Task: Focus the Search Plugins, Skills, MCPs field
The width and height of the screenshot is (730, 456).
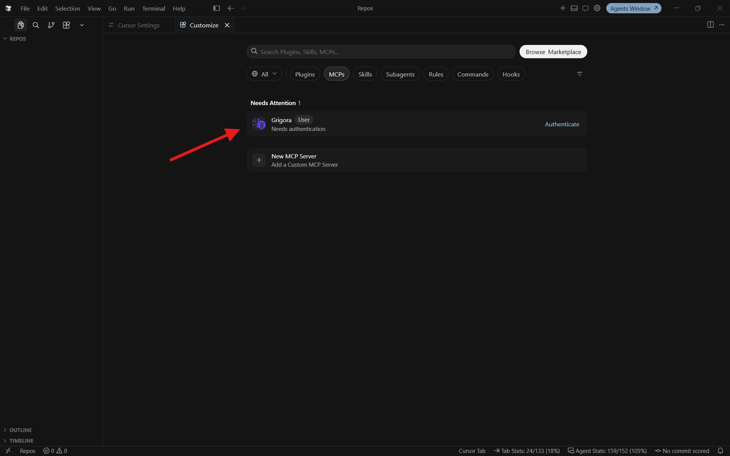Action: point(381,52)
